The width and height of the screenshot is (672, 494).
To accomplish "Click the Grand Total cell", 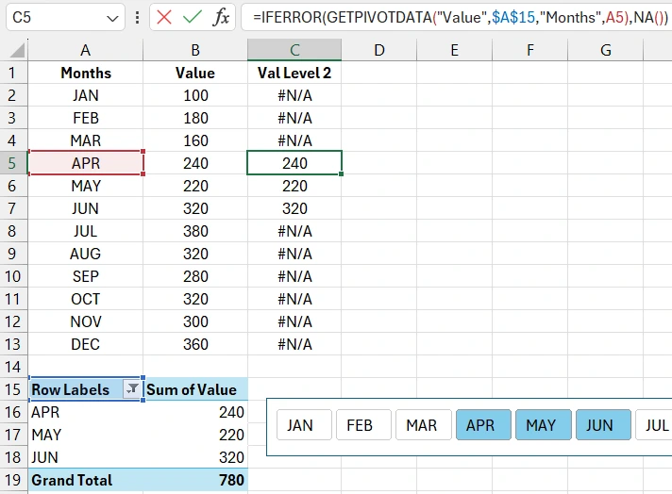I will [85, 480].
